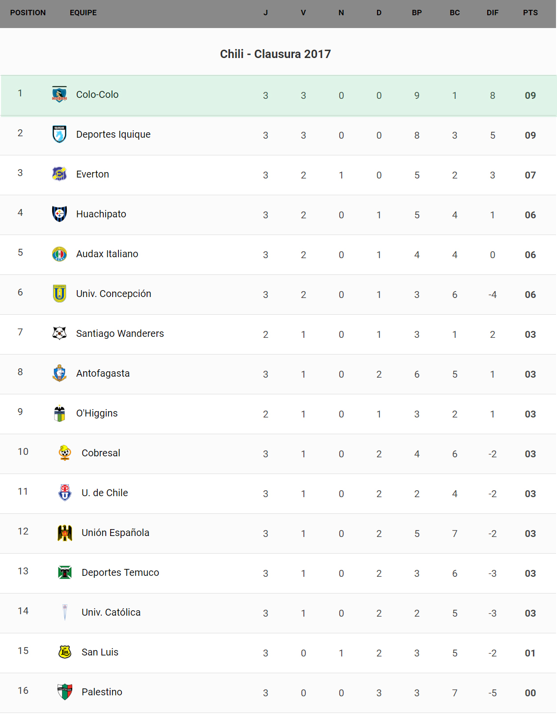
Task: Click the Univ. Concepción yellow shield icon
Action: 59,294
